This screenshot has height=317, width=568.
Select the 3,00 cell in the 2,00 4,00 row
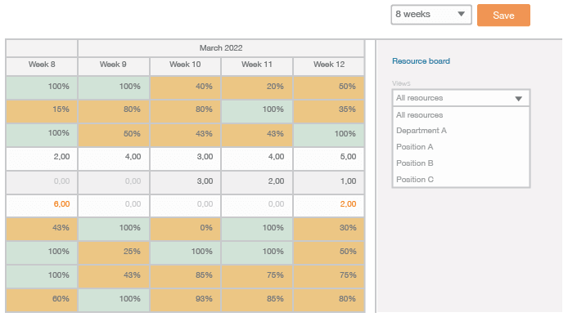185,158
